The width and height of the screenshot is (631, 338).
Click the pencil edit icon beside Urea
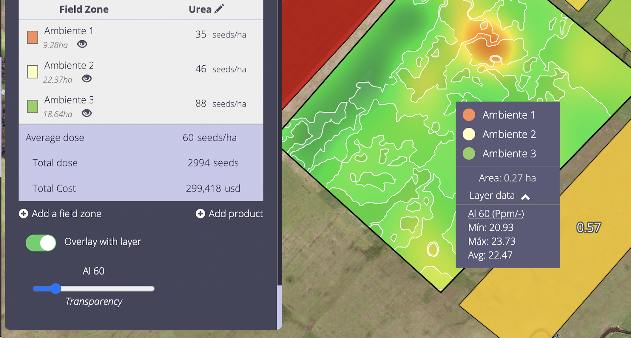(x=220, y=8)
